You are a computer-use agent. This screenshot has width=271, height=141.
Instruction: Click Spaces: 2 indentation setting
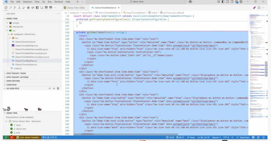[216, 137]
